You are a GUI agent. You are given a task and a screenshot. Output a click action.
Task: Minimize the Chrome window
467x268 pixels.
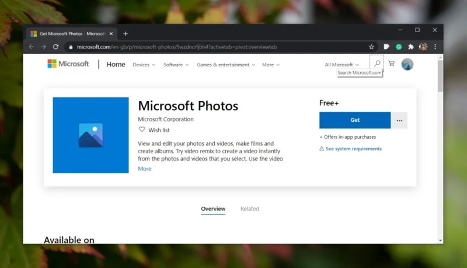[x=400, y=30]
